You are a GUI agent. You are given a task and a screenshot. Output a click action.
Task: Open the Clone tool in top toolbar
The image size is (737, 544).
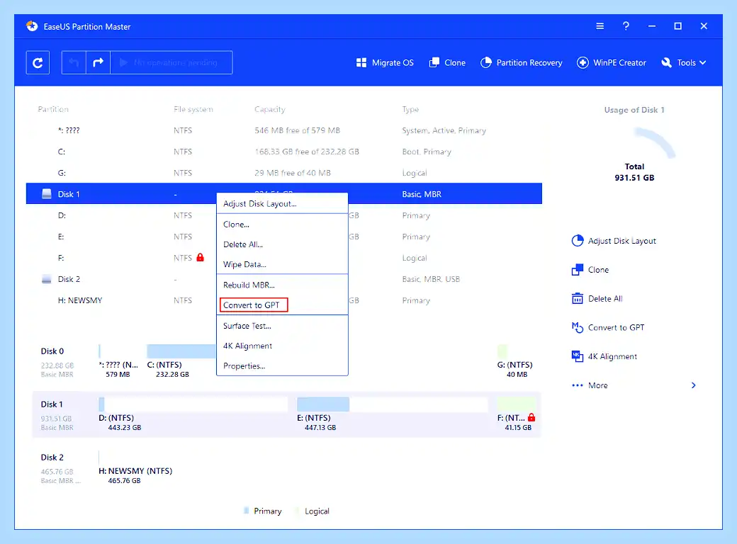point(447,62)
